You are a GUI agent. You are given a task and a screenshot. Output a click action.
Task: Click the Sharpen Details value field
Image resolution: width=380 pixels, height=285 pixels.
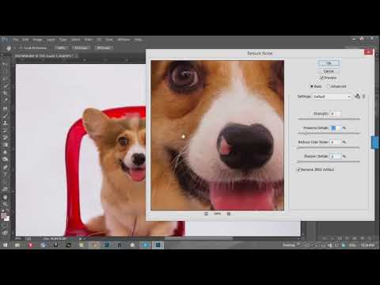[x=336, y=157]
